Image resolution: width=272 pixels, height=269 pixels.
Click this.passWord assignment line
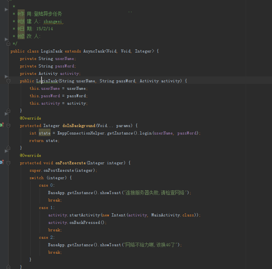58,96
